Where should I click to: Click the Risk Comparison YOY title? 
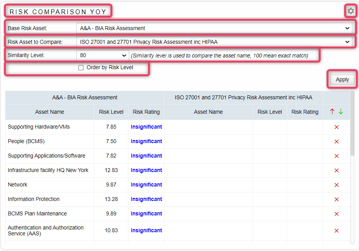pyautogui.click(x=58, y=12)
